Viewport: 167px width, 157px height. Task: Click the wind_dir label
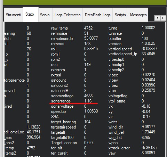point(116,127)
